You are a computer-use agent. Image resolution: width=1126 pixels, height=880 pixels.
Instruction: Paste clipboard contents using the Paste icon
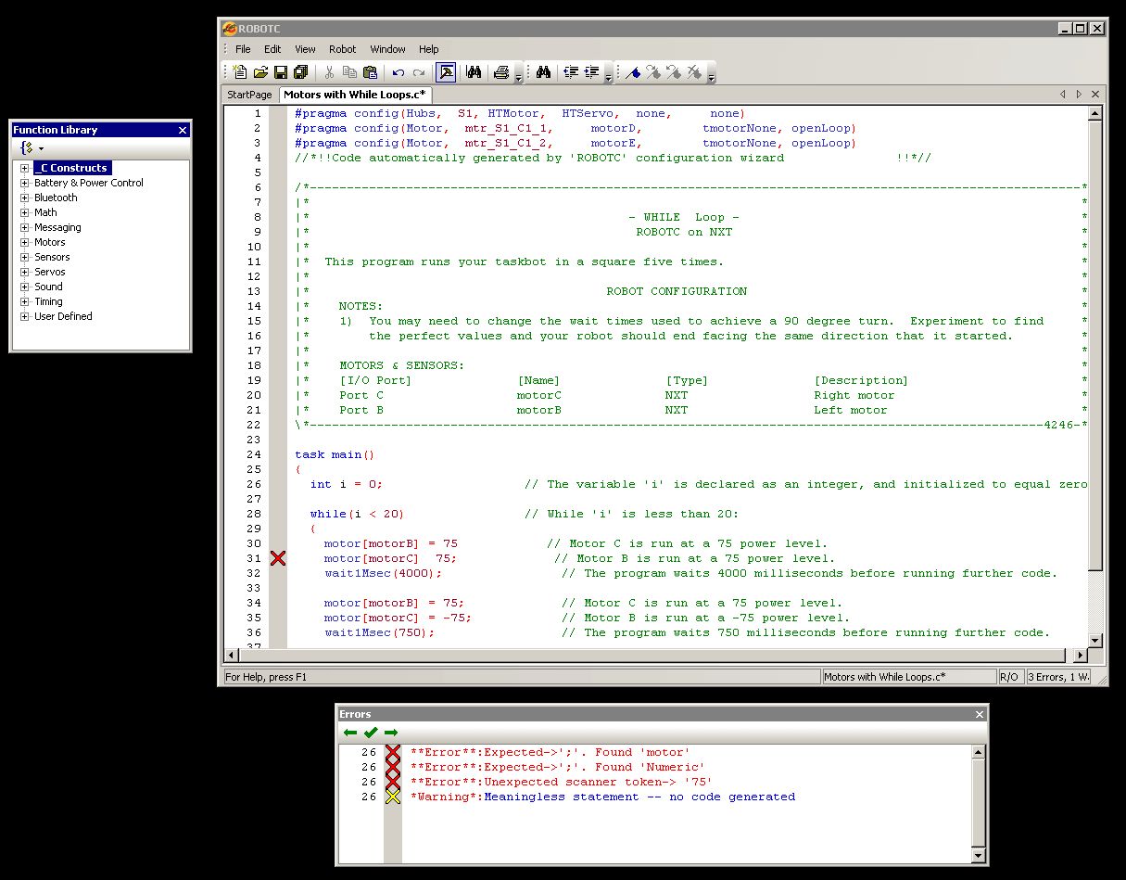pyautogui.click(x=371, y=71)
